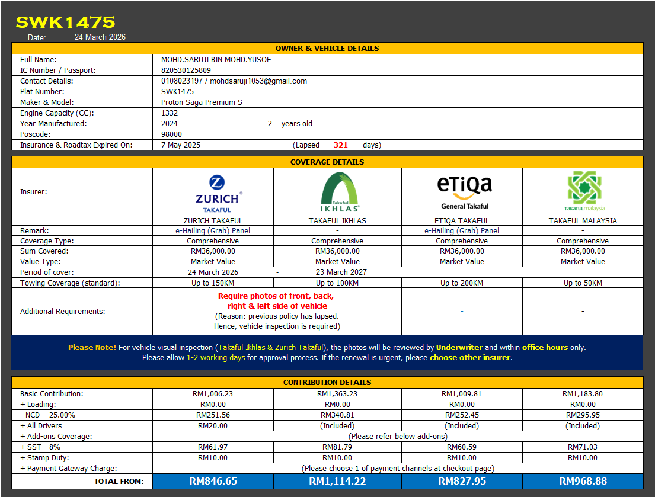Screen dimensions: 655x497
Task: Click the Proton Saga Premium S model cell
Action: point(202,102)
